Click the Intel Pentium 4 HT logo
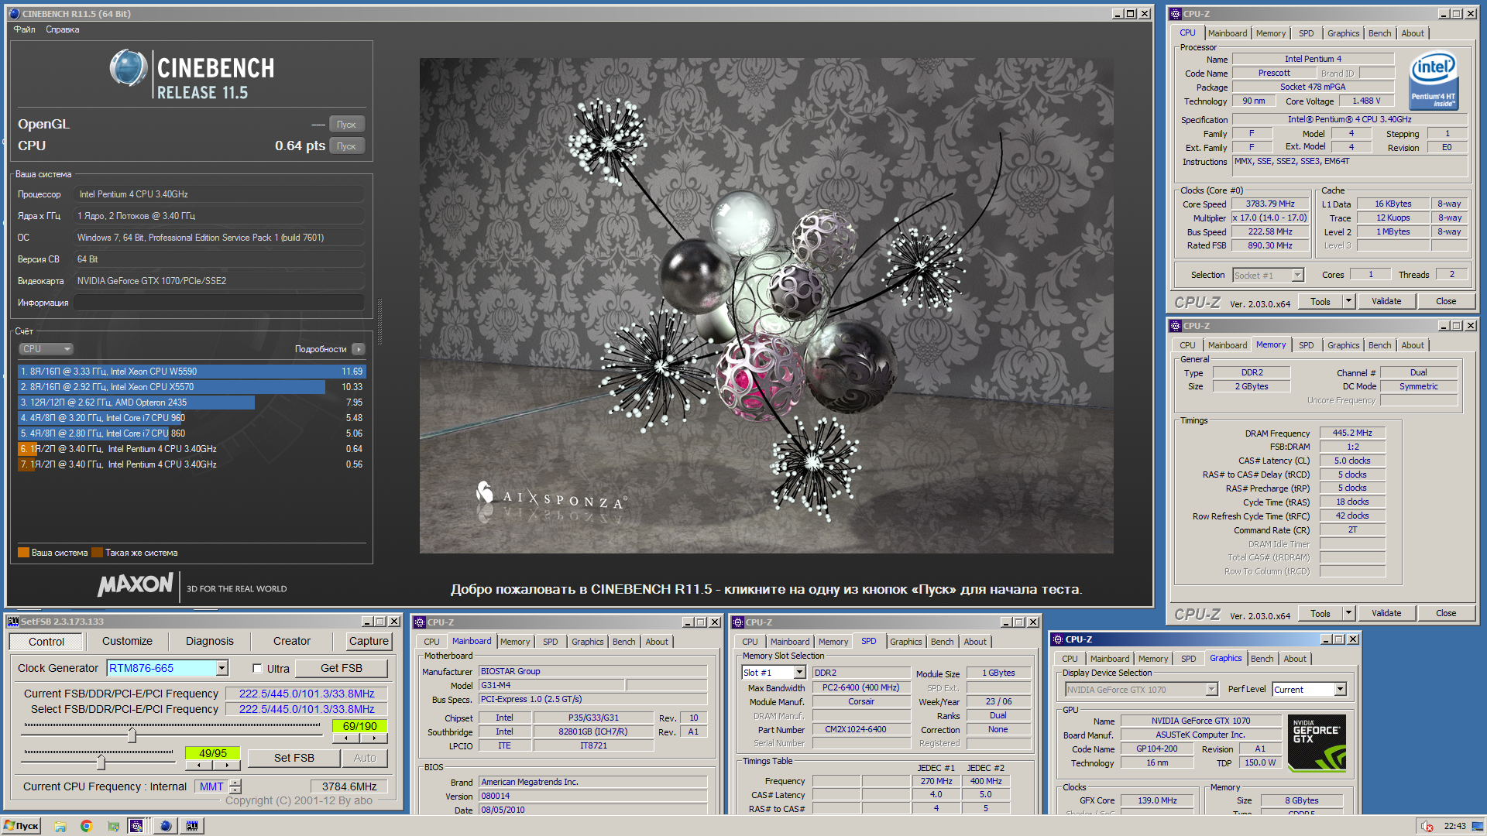Screen dimensions: 1487x836 1433,79
